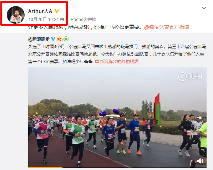Viewport: 213px width, 170px height.
Task: Click the yellow V verified badge
Action: (x=57, y=11)
